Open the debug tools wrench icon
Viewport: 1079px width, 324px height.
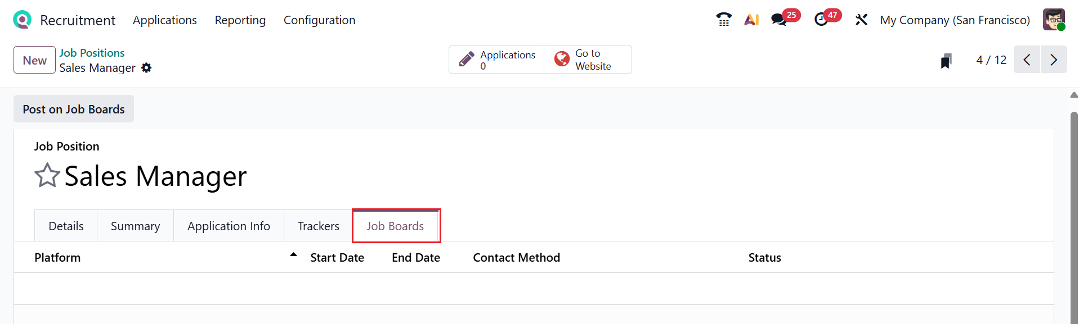click(x=861, y=20)
